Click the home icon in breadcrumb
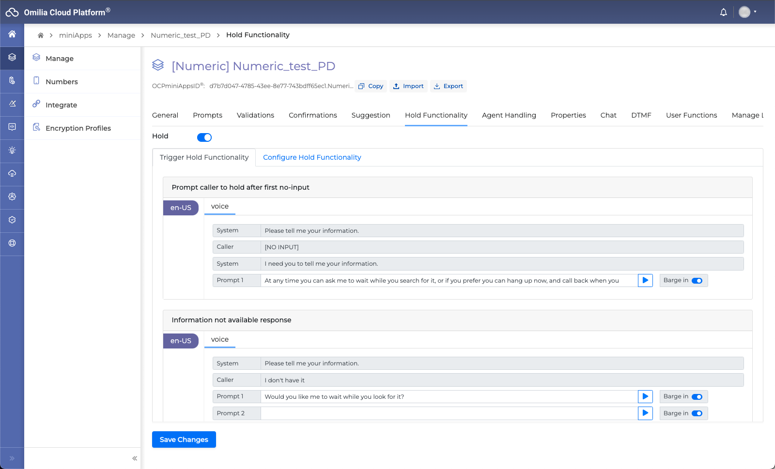Image resolution: width=775 pixels, height=469 pixels. click(41, 35)
